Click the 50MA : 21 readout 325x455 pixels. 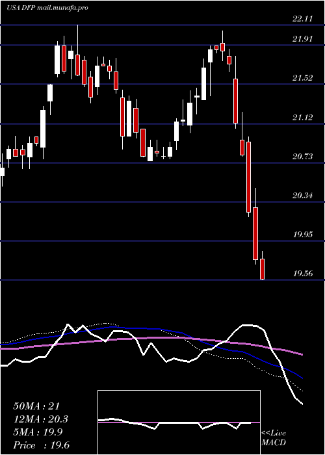click(36, 406)
